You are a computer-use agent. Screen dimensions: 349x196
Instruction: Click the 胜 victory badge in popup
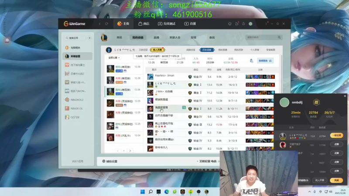(316, 102)
